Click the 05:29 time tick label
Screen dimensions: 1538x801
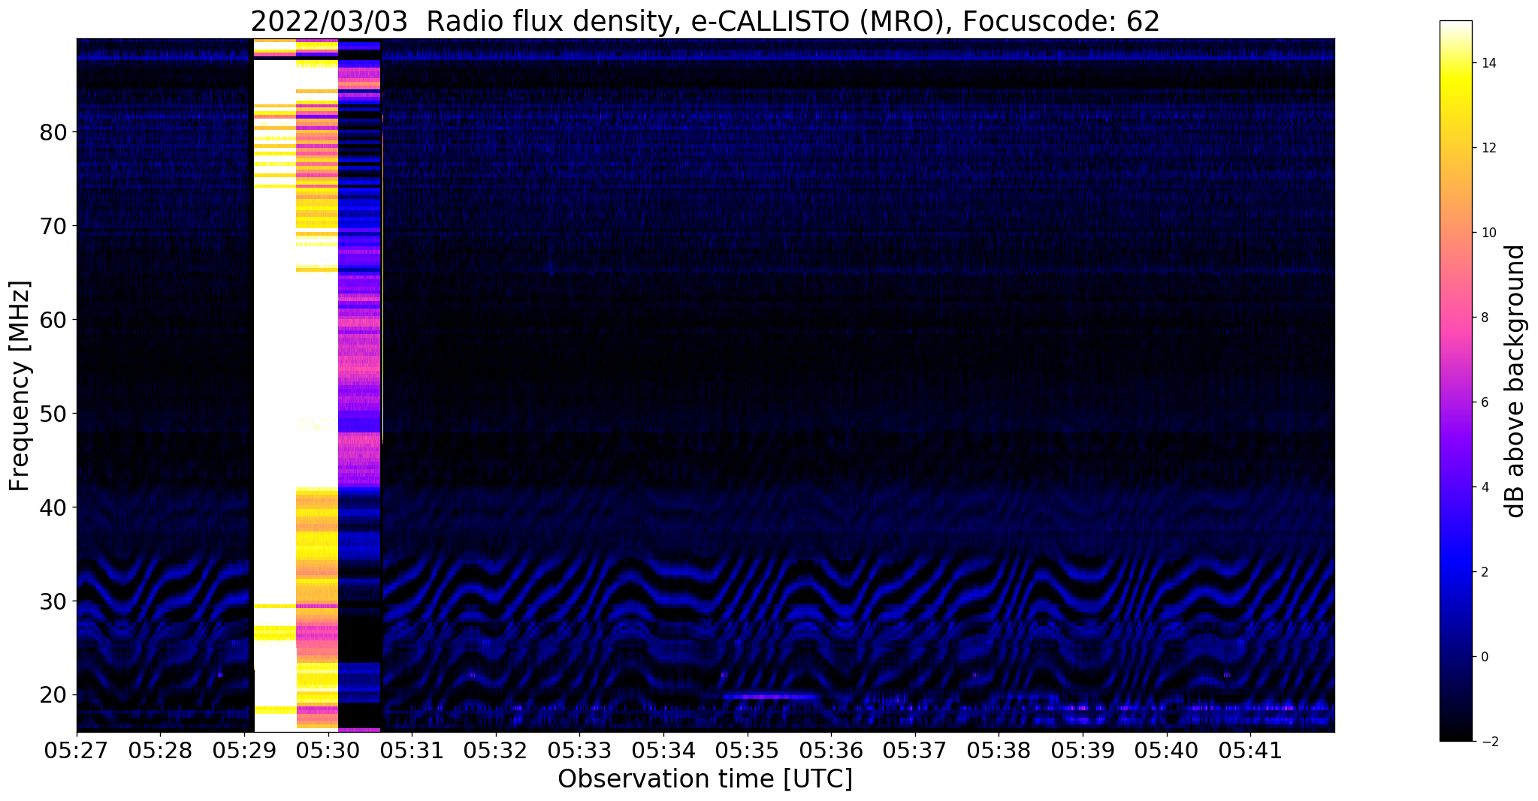244,750
